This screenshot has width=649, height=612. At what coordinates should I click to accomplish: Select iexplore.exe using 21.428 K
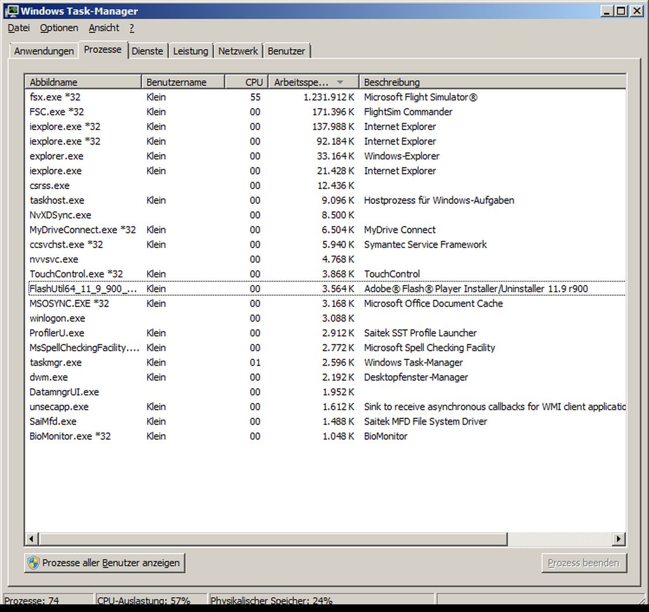tap(325, 170)
